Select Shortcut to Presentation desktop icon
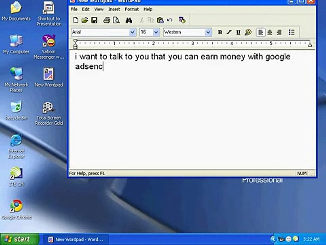 coord(49,14)
